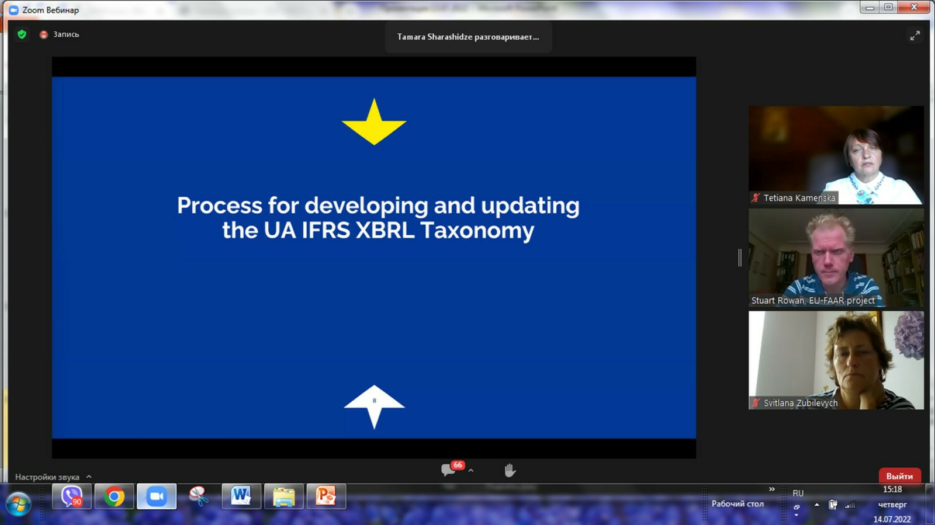
Task: Show hidden system tray icons
Action: 816,505
